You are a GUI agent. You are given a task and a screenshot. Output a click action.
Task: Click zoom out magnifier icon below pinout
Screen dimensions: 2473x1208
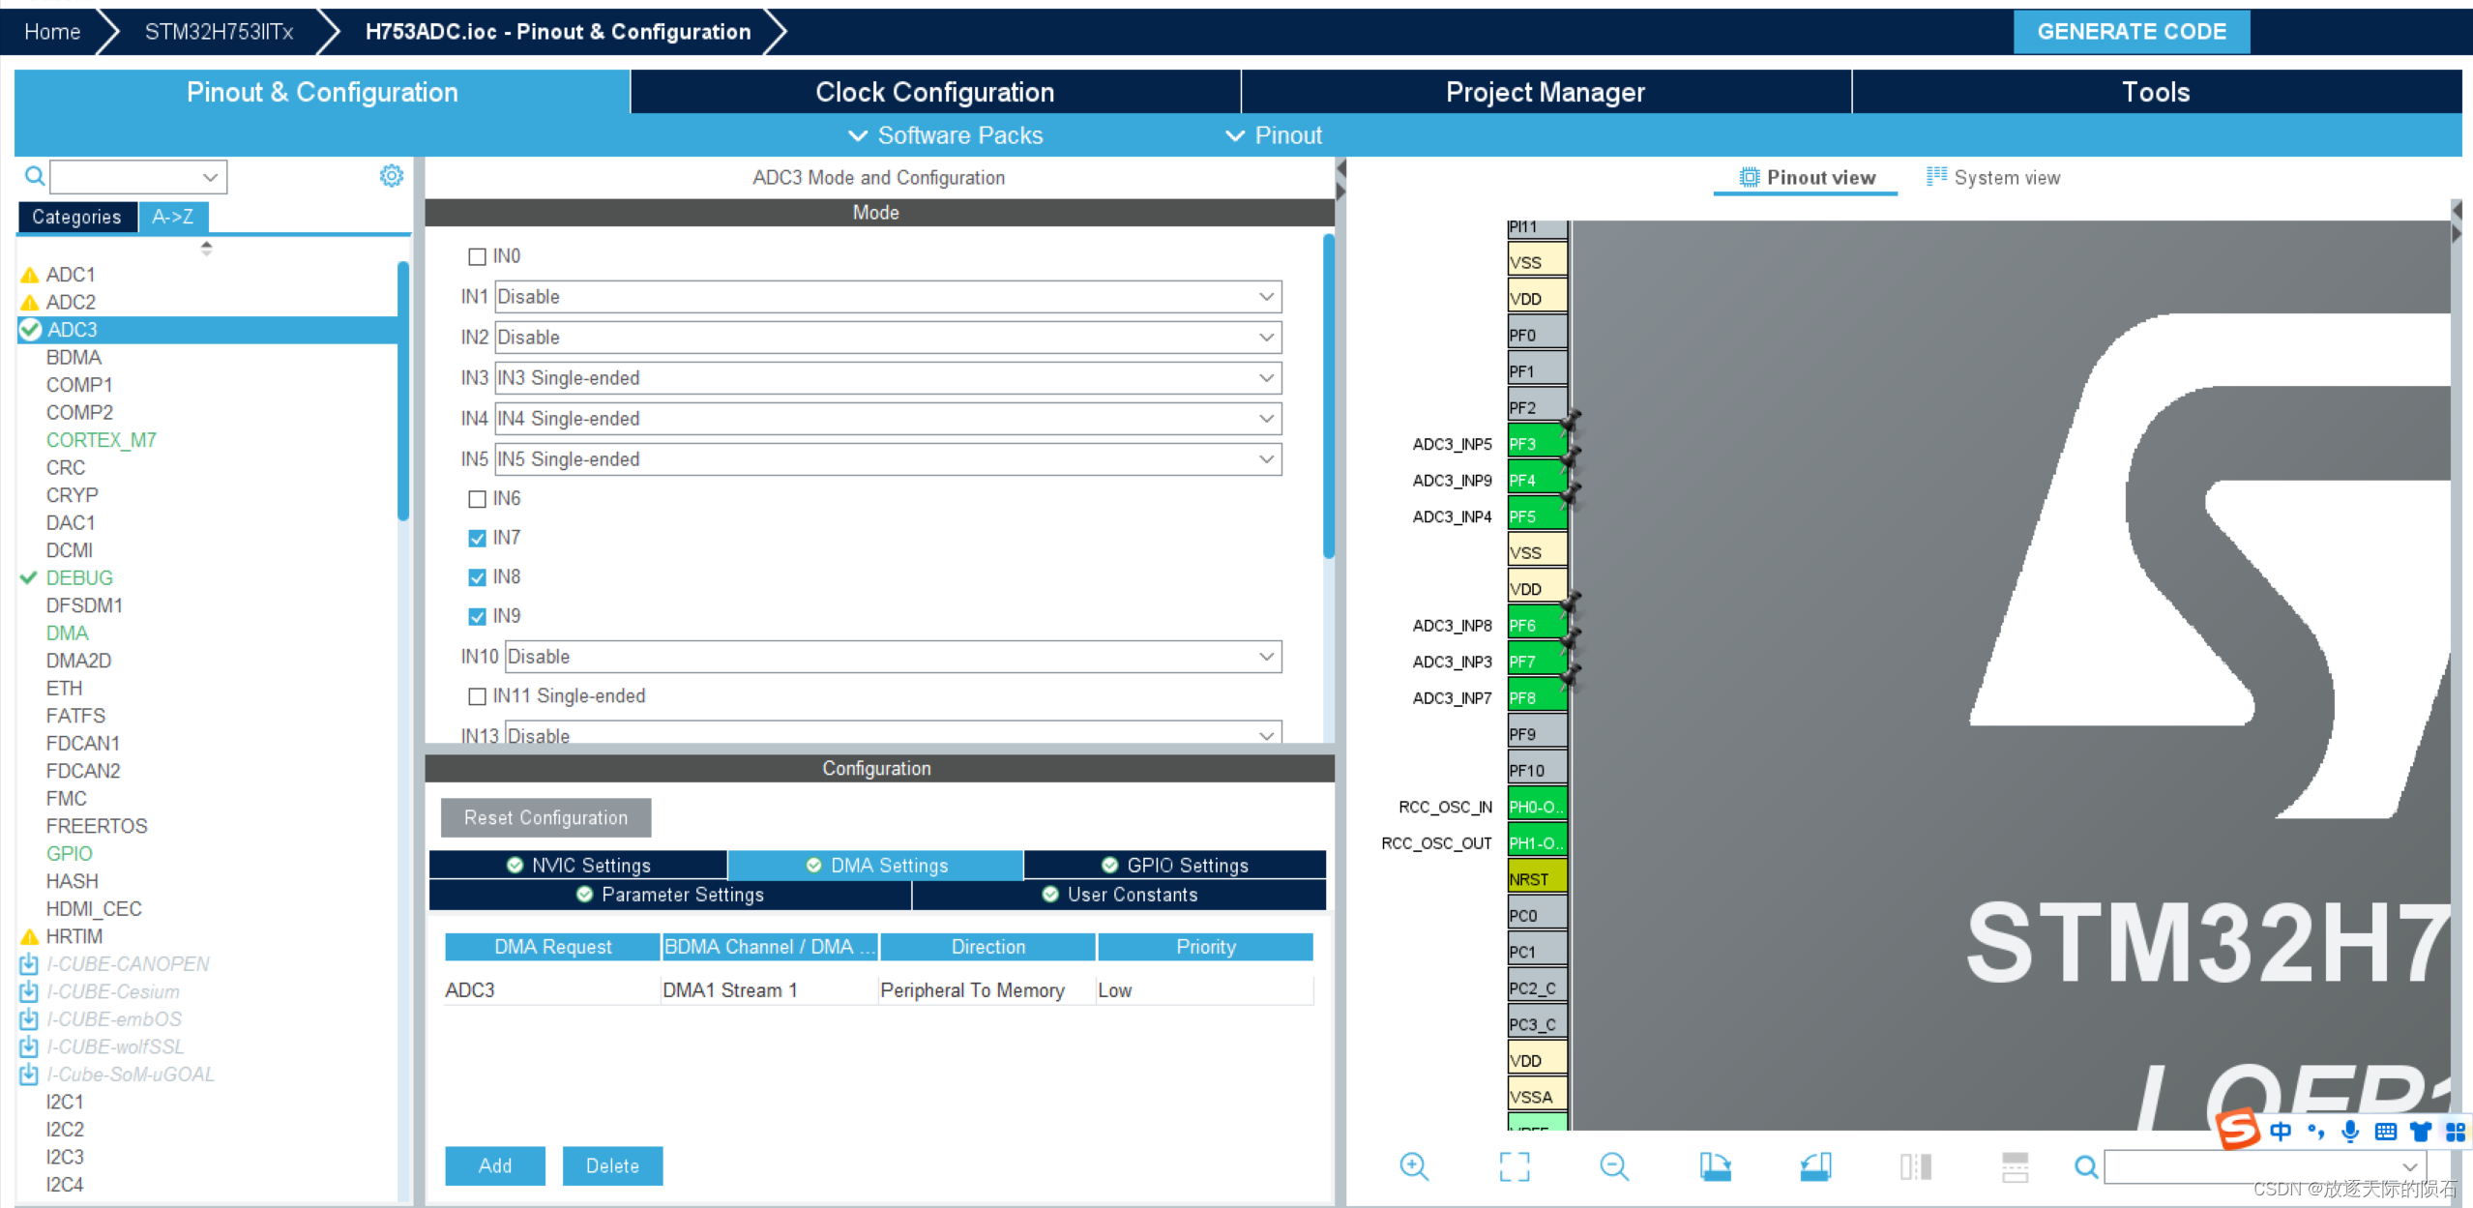tap(1613, 1166)
